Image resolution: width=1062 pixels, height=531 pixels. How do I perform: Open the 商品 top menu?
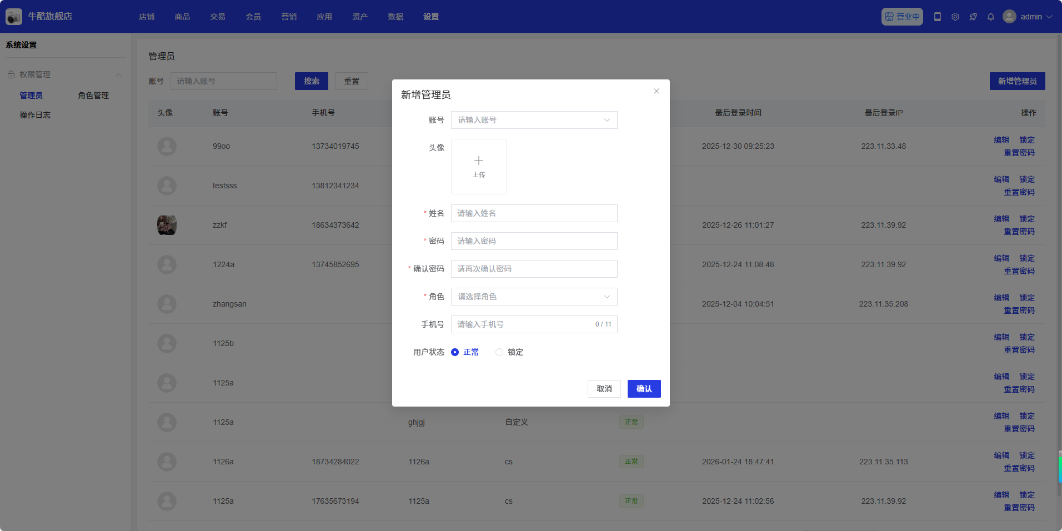coord(182,17)
